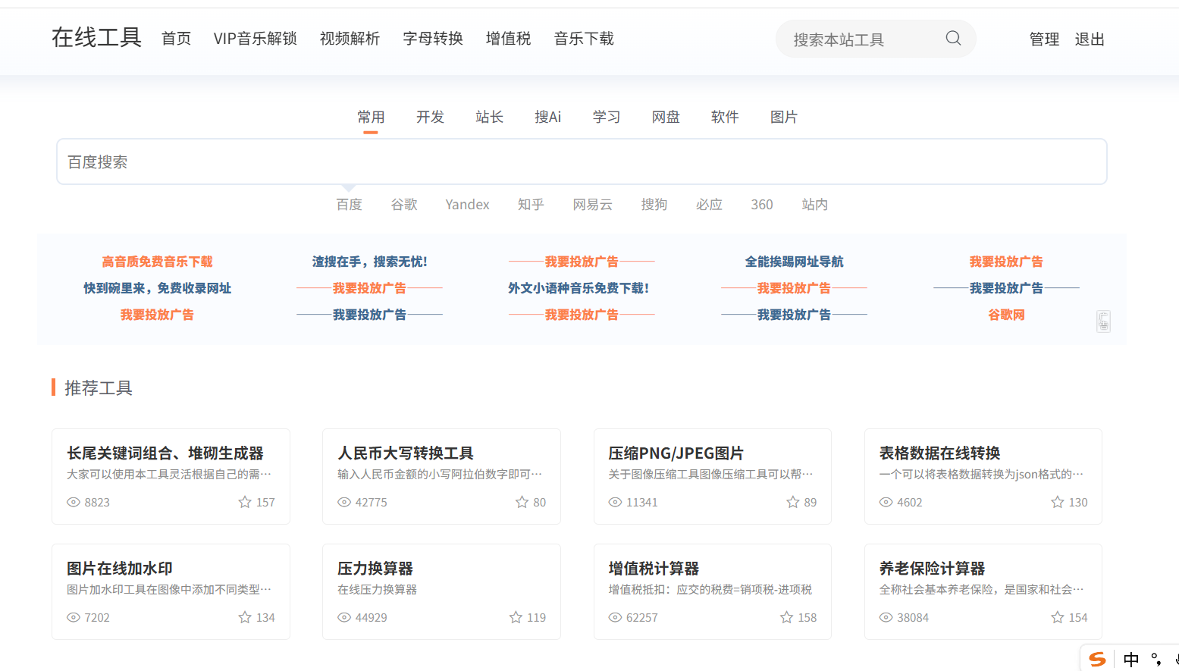
Task: Click star icon on 表格数据在线转换 card
Action: pyautogui.click(x=1057, y=502)
